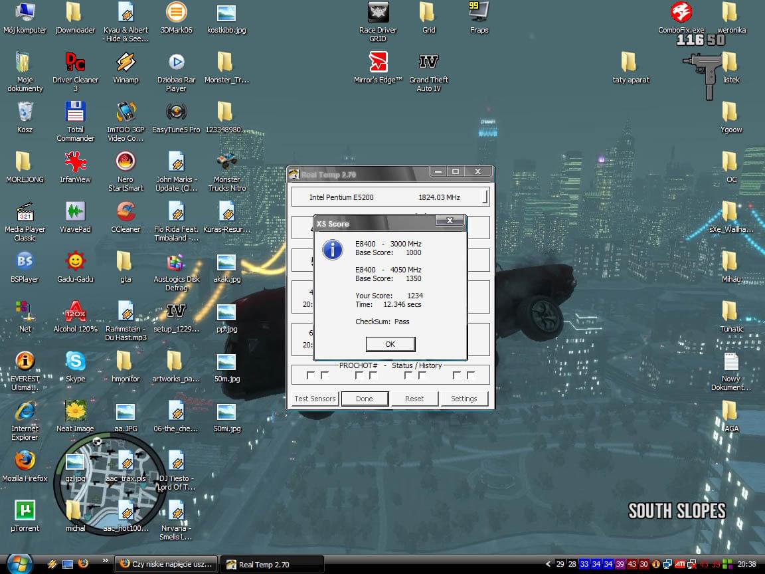Select the Real Temp 2.70 taskbar button
Viewport: 765px width, 574px height.
[x=271, y=564]
